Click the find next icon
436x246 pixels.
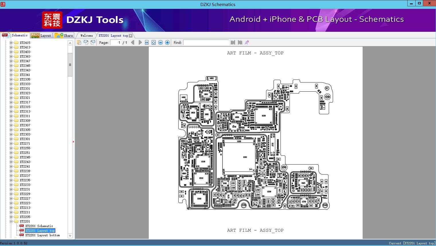(x=240, y=42)
